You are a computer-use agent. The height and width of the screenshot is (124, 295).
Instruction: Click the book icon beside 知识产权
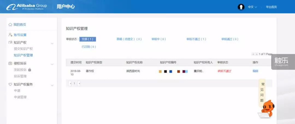(x=10, y=42)
